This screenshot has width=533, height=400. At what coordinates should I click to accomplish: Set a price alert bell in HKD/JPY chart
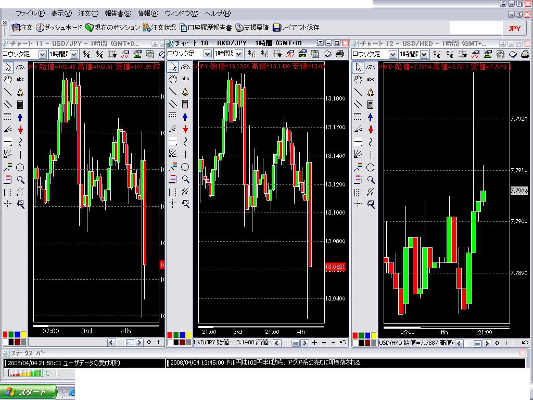[185, 92]
